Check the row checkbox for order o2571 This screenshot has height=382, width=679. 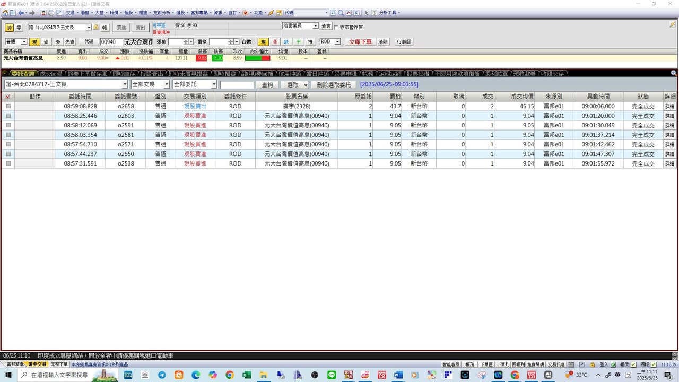pyautogui.click(x=8, y=144)
